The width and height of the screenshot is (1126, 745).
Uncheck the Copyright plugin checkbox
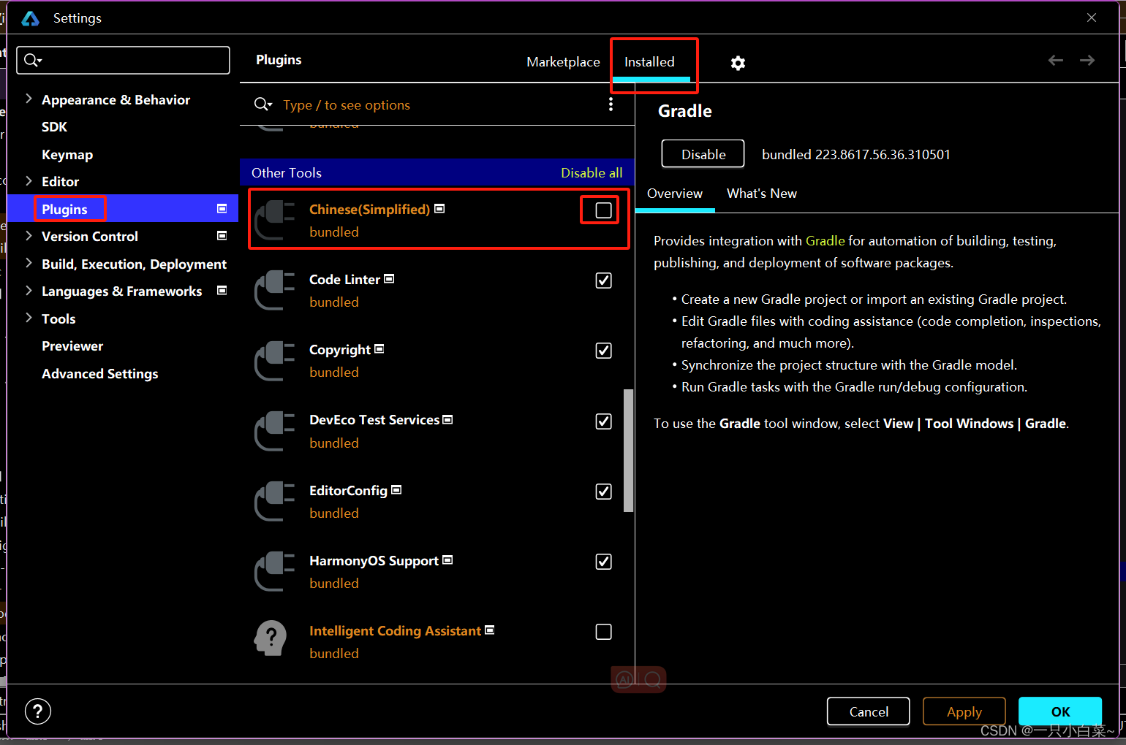click(x=603, y=351)
